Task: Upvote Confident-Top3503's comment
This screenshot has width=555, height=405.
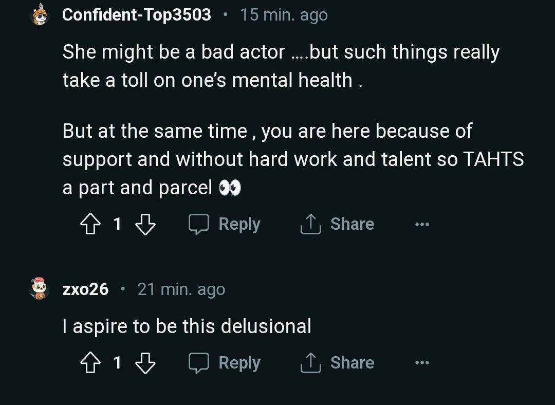Action: pos(90,224)
